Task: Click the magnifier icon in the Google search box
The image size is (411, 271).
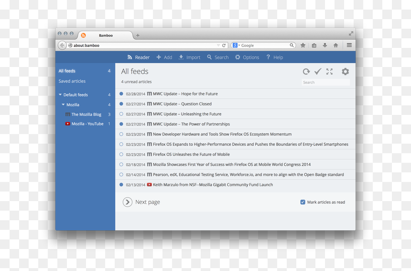Action: coord(292,45)
